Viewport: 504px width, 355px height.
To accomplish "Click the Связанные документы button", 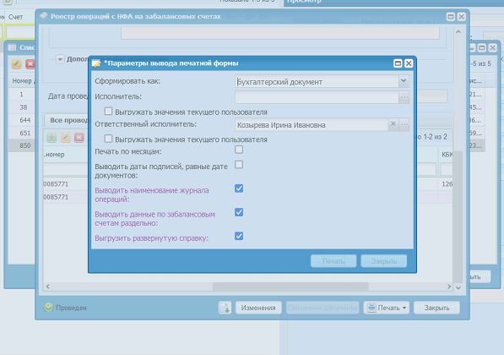I will [x=322, y=308].
